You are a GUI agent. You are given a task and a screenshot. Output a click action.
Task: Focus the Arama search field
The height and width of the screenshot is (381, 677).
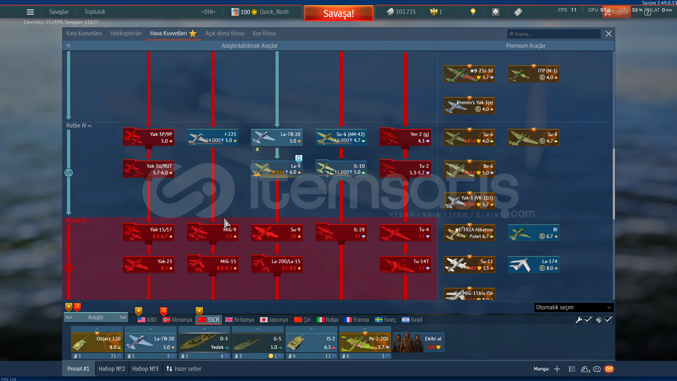554,34
